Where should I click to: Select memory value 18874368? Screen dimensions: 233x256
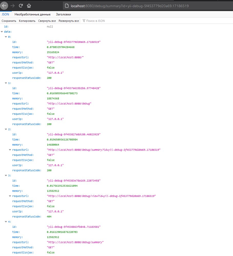53,98
